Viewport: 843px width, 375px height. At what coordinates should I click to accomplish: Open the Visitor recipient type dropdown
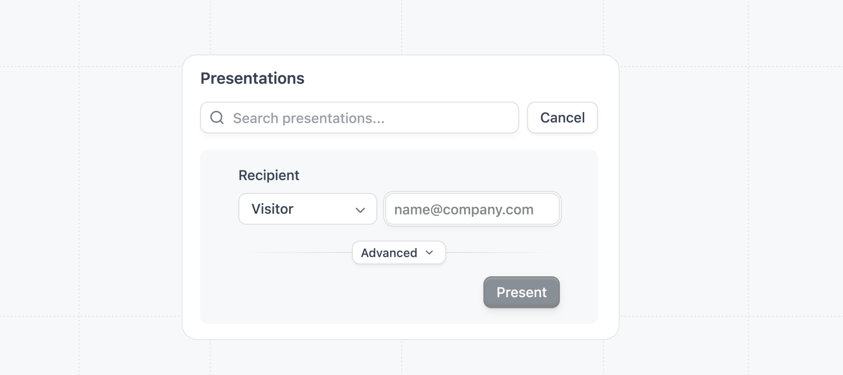coord(307,209)
